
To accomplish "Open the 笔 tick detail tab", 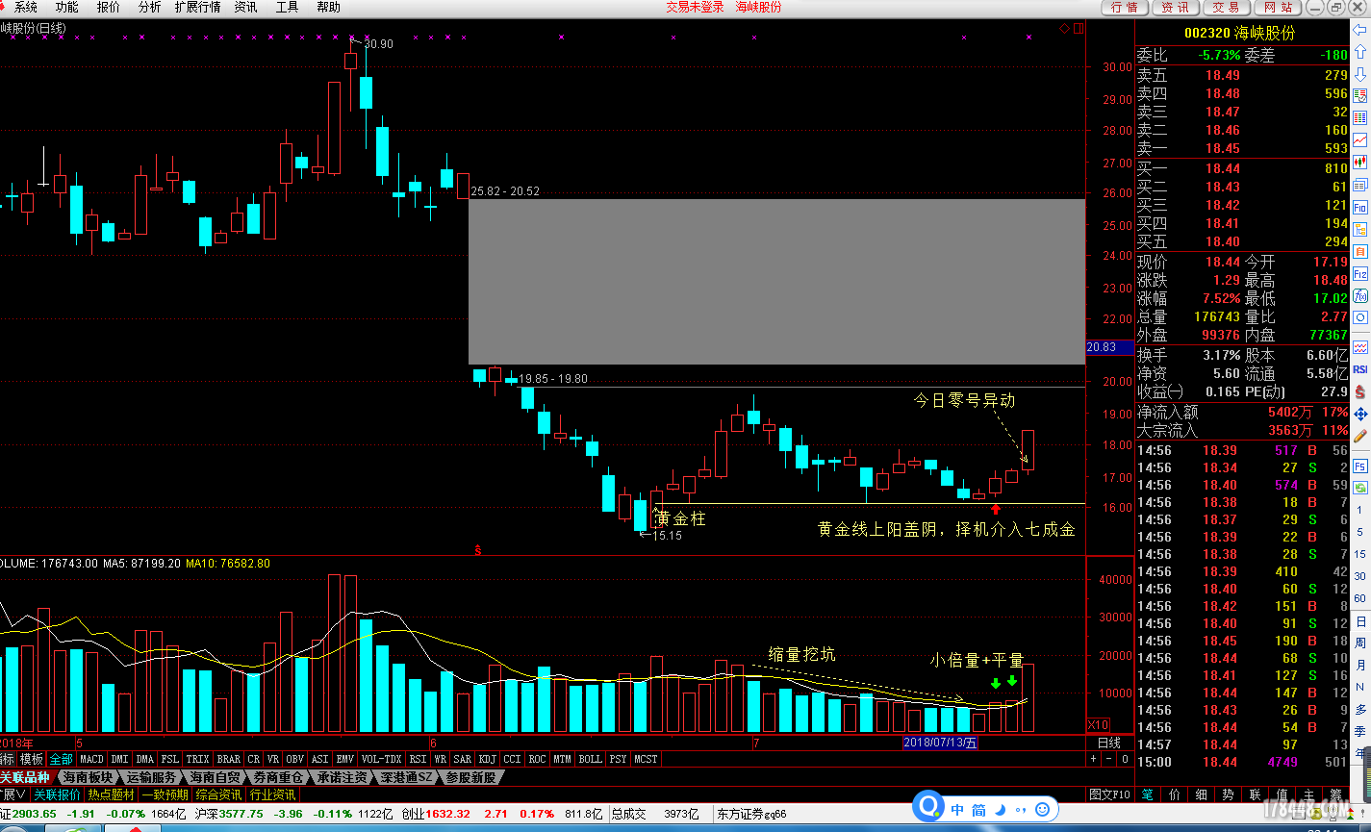I will 1148,794.
